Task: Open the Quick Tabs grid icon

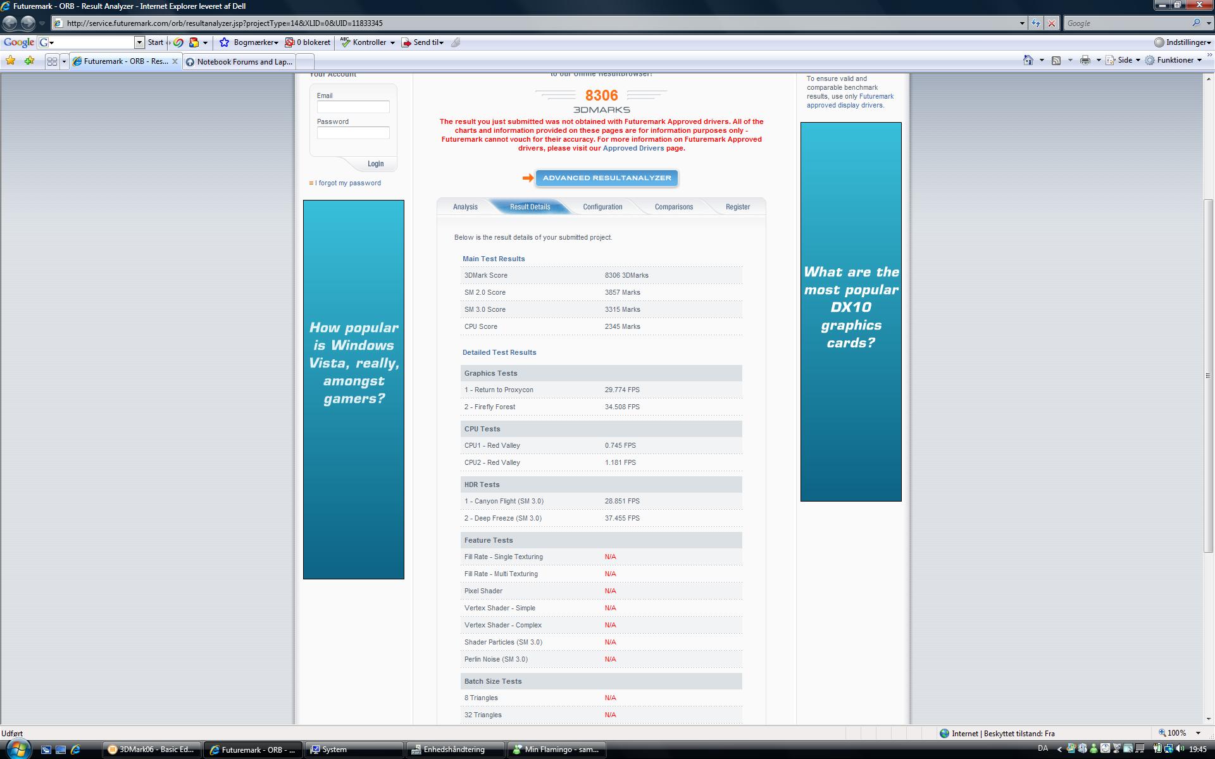Action: 52,61
